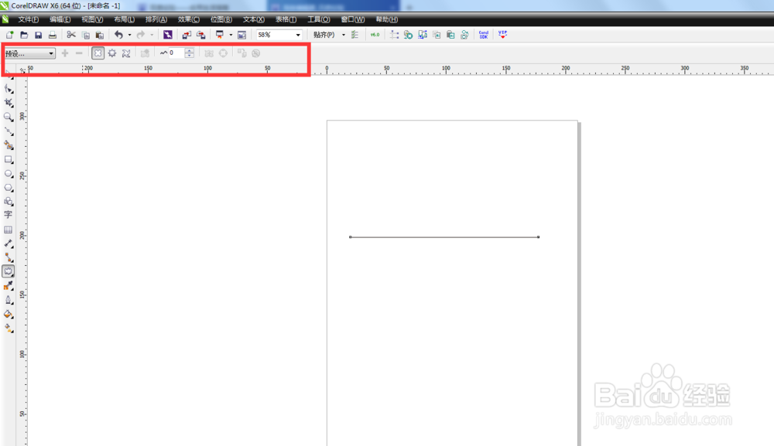Open the File menu
The height and width of the screenshot is (446, 774).
pos(28,19)
